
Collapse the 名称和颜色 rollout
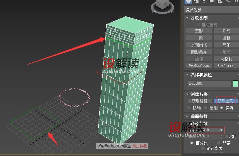click(187, 75)
